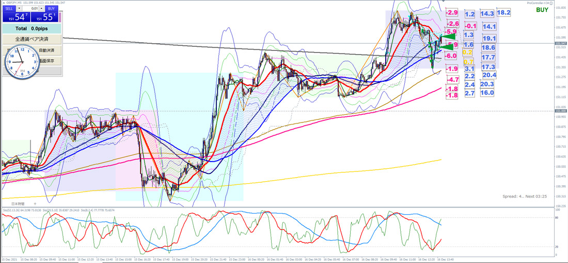Toggle the 自動決済 button
Viewport: 568px width, 263px height.
click(46, 50)
